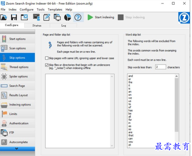The height and width of the screenshot is (156, 192).
Task: Switch to the Log tab
Action: pyautogui.click(x=63, y=26)
